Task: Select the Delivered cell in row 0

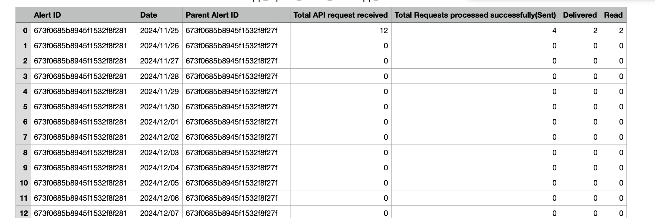Action: click(x=580, y=31)
